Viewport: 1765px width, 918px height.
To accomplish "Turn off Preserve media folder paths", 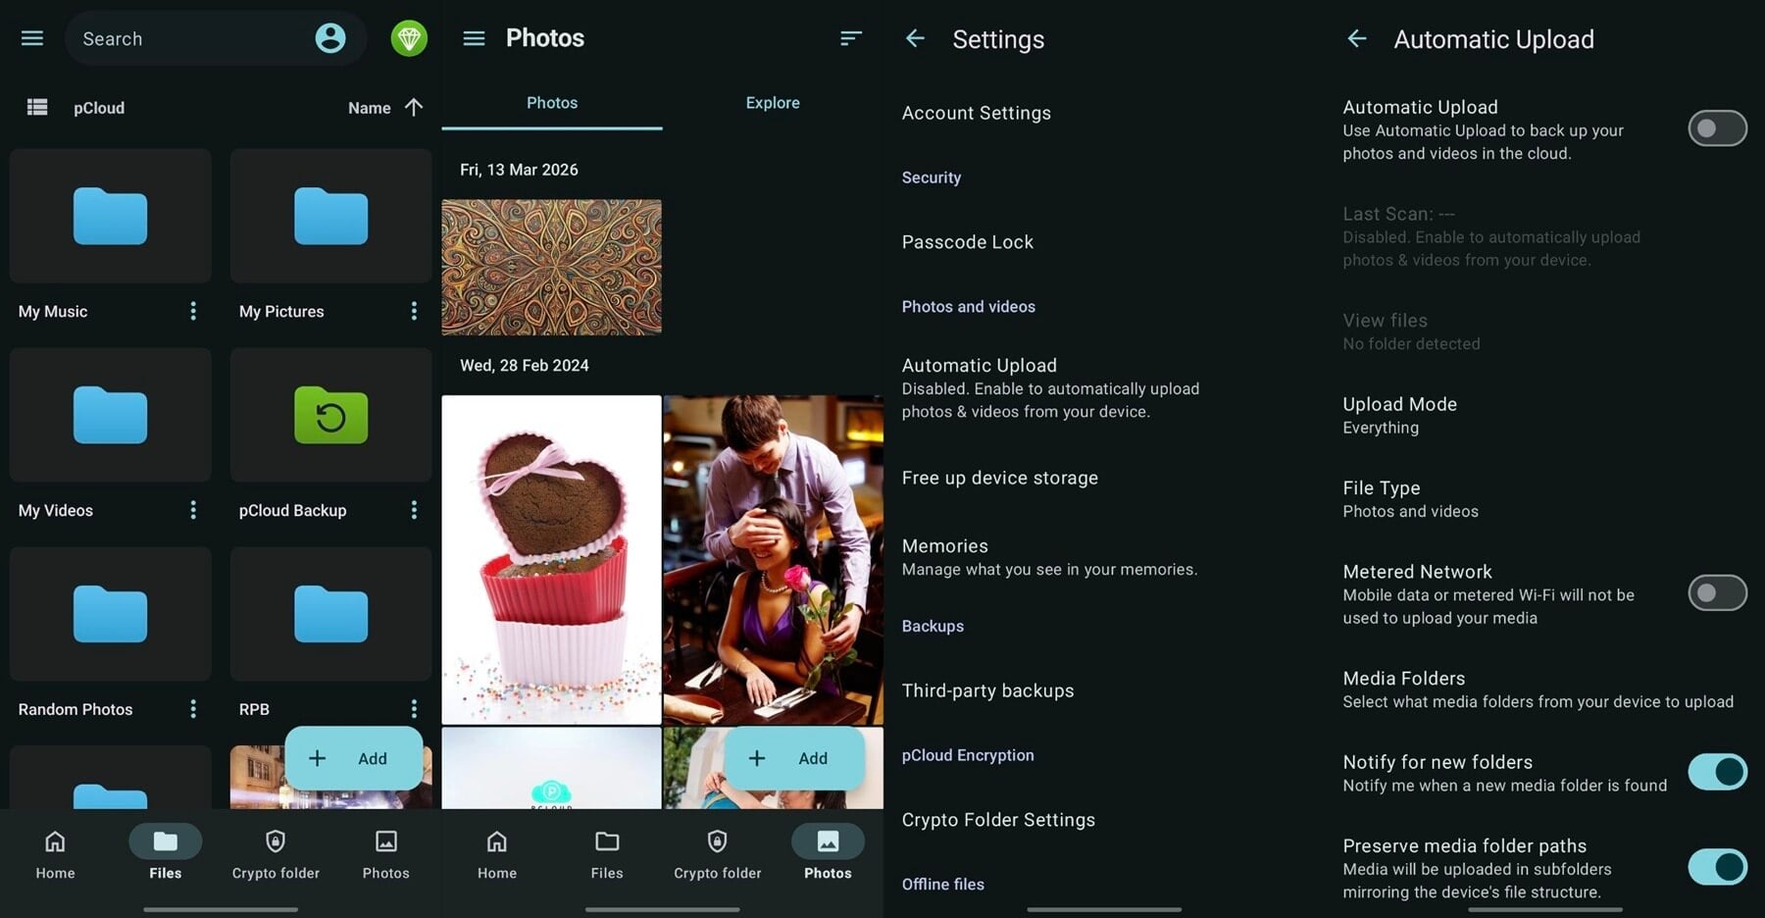I will [x=1717, y=867].
